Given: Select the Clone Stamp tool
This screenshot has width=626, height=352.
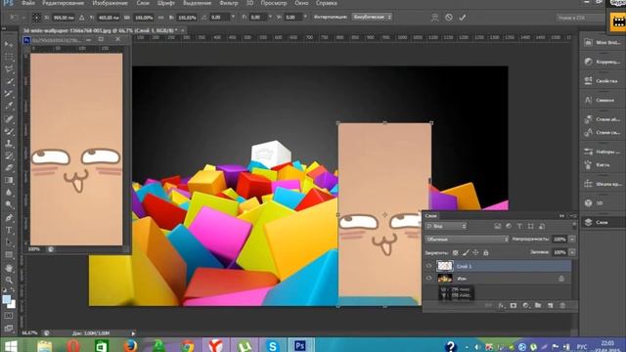Looking at the screenshot, I should point(9,144).
